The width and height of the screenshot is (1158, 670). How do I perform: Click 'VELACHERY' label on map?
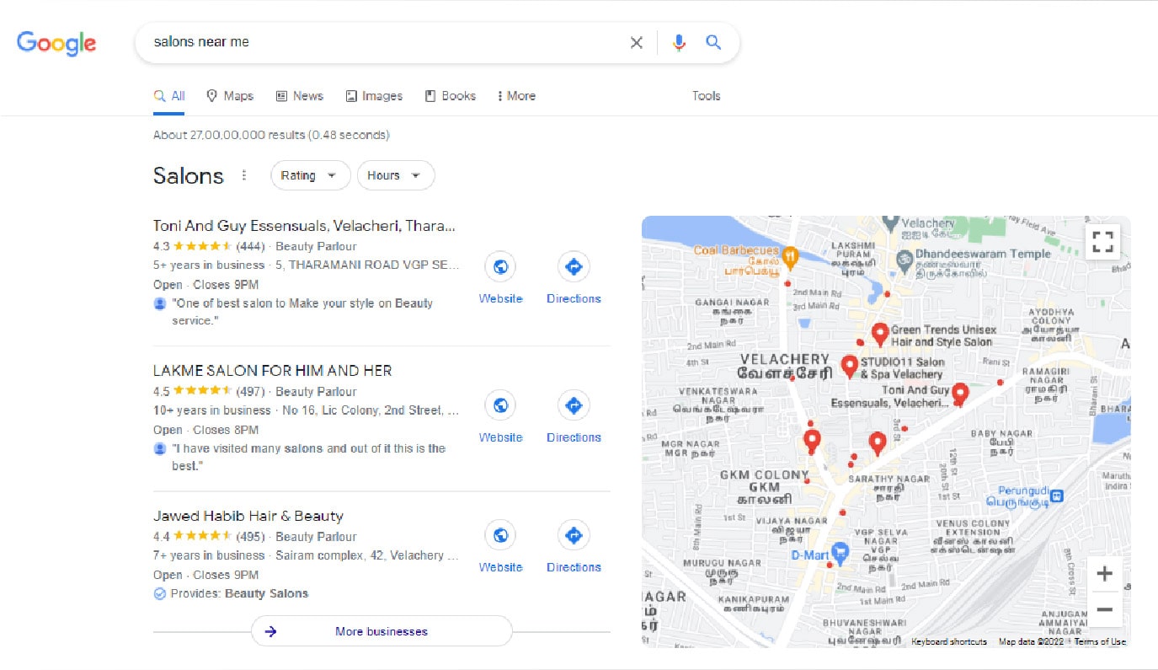tap(785, 359)
